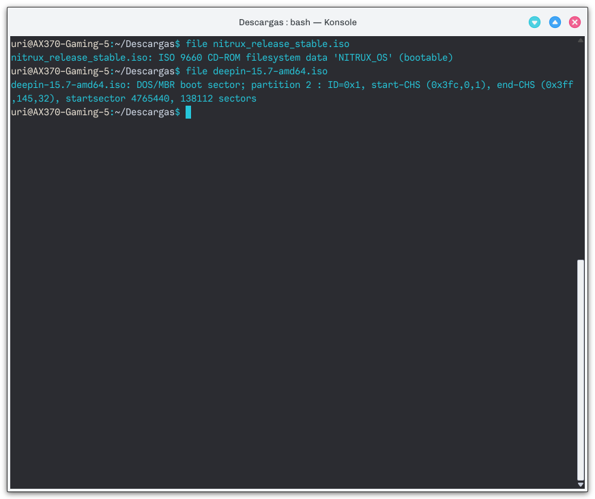Viewport: 595px width, 499px height.
Task: Click the vertical scrollbar handle
Action: [580, 370]
